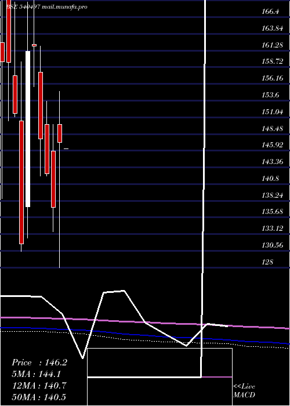The width and height of the screenshot is (290, 406).
Task: Click the 166.4 price axis label
Action: click(x=270, y=12)
